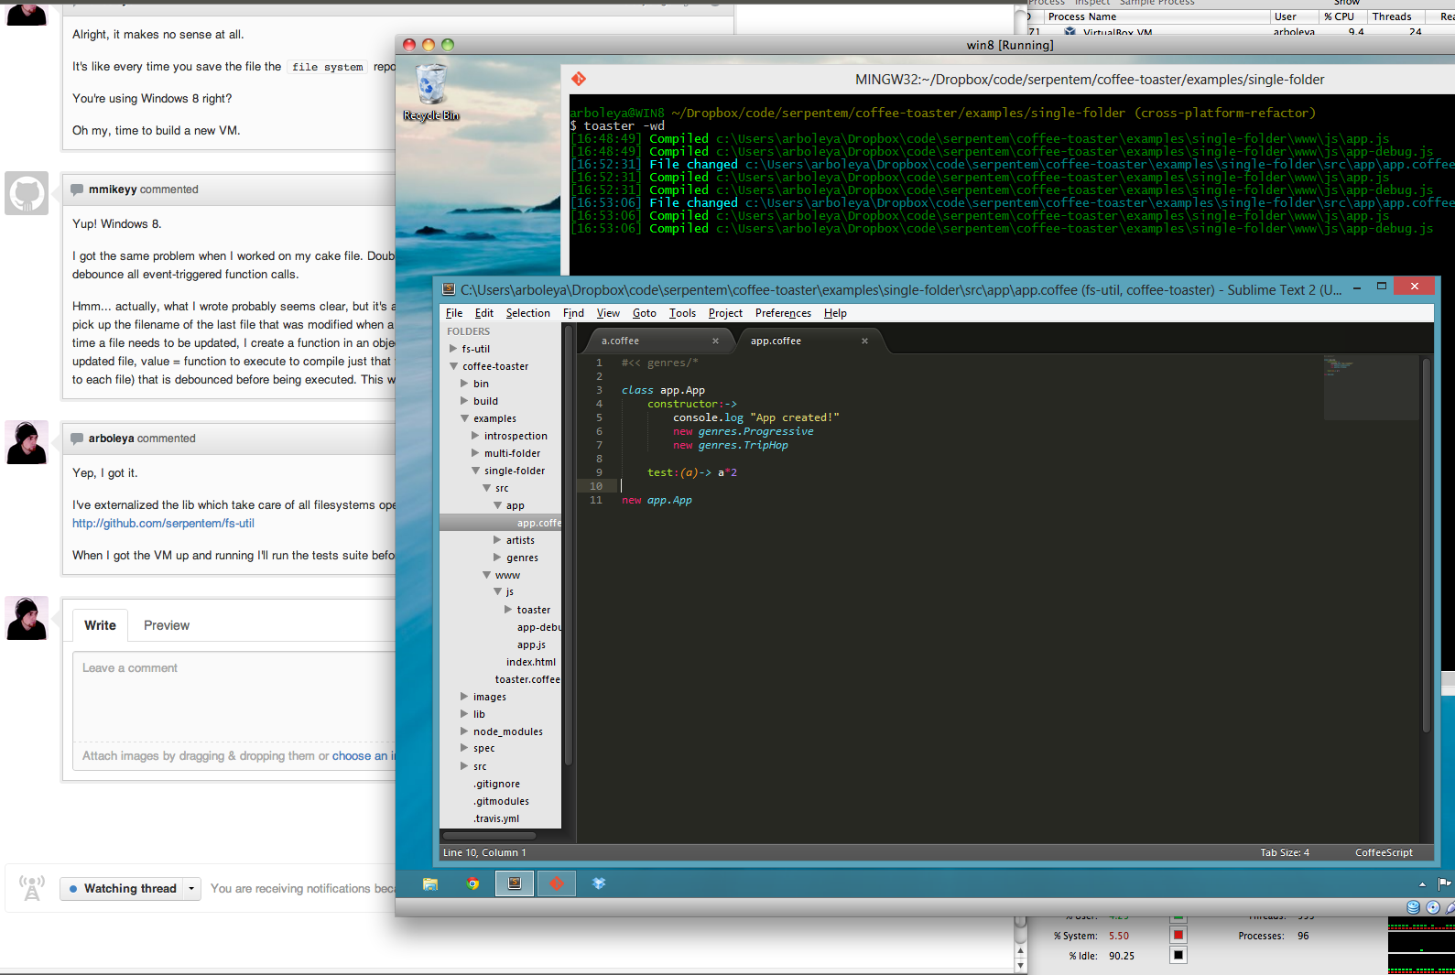Open .gitignore in the sidebar
Screen dimensions: 1455x975
(496, 784)
